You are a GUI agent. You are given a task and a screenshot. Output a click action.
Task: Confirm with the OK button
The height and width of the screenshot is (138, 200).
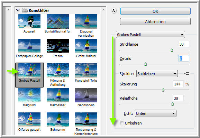155,11
